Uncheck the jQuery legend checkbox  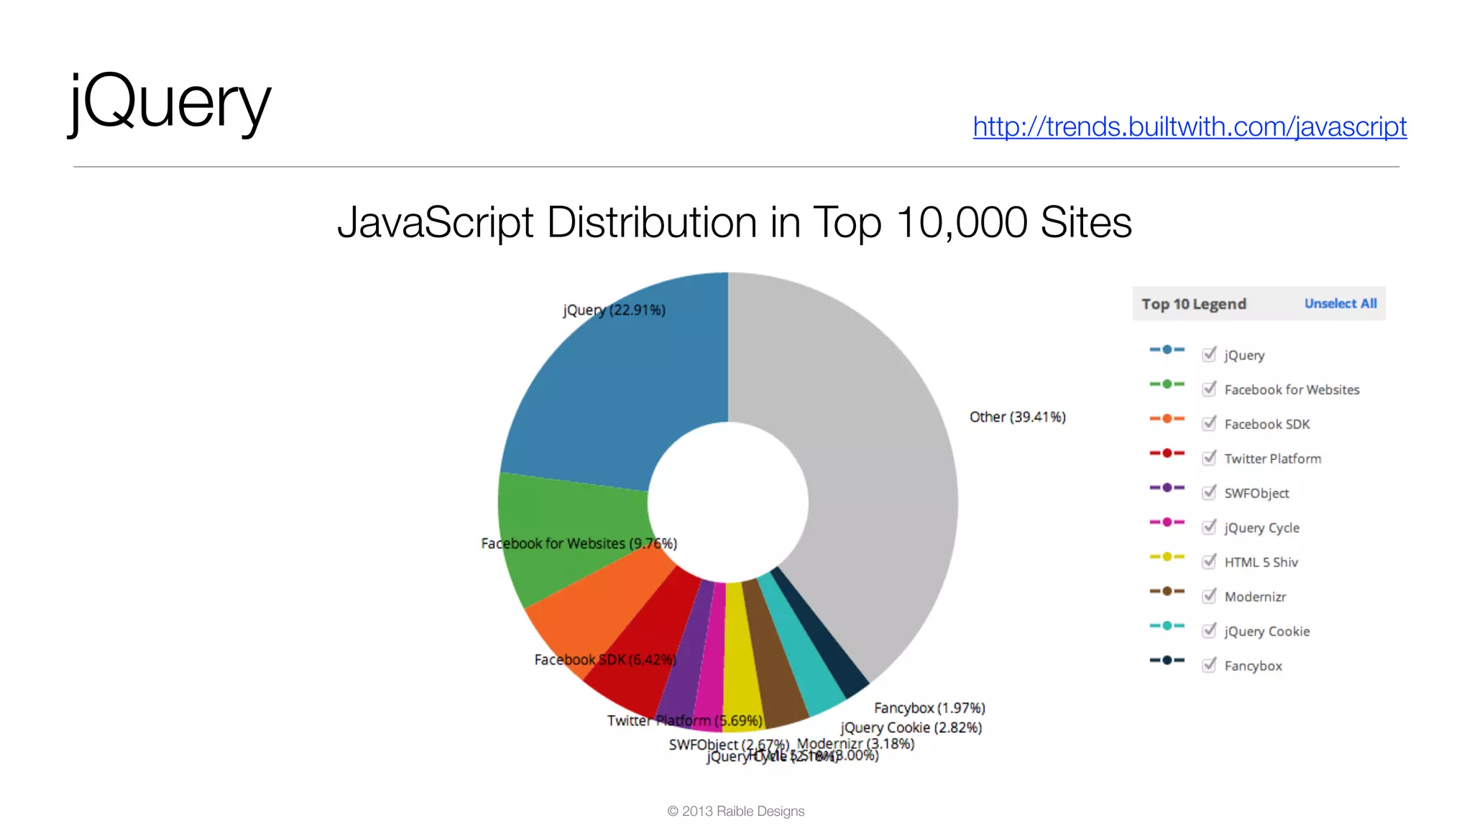coord(1210,354)
